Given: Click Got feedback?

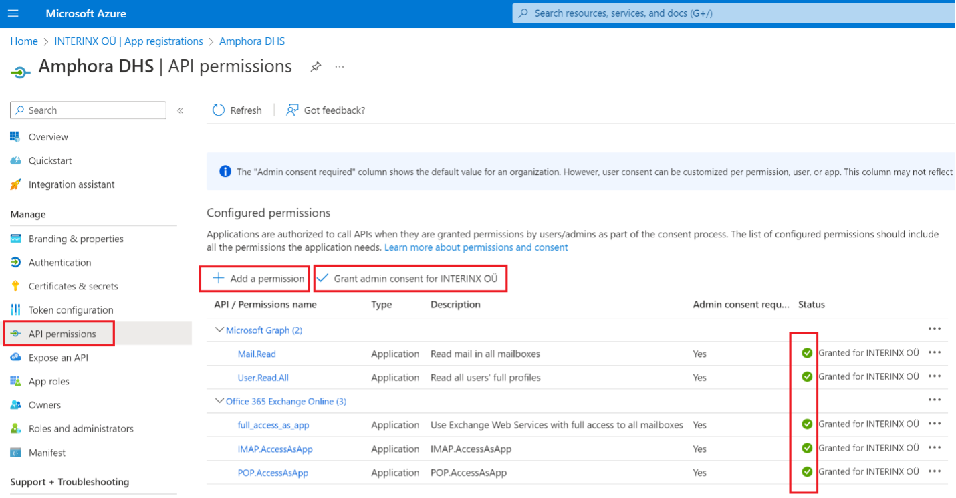Looking at the screenshot, I should 334,110.
